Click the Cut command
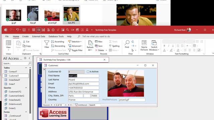 click(x=26, y=42)
